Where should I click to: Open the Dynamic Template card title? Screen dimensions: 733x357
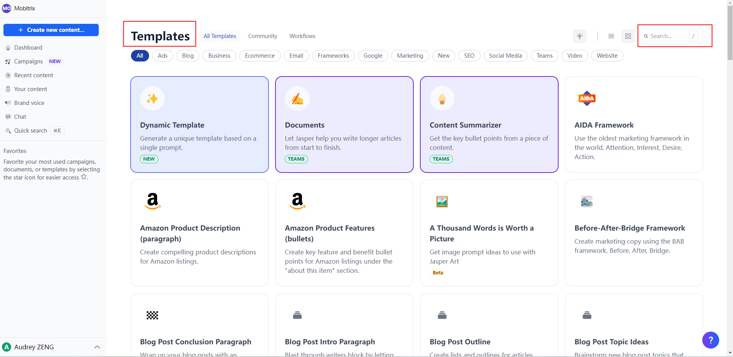(x=172, y=125)
